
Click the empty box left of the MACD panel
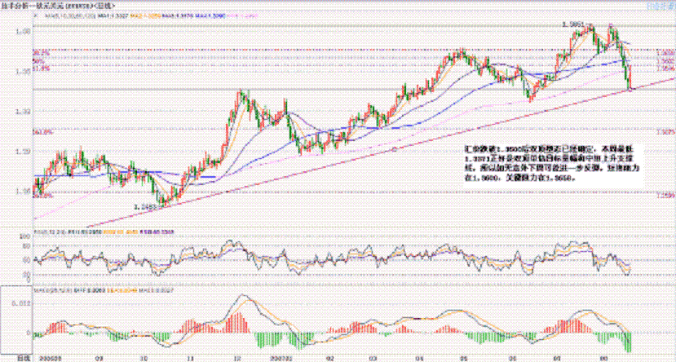pyautogui.click(x=16, y=318)
